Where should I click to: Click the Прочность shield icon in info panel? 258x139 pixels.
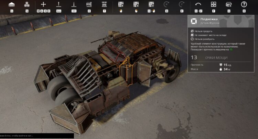click(221, 64)
